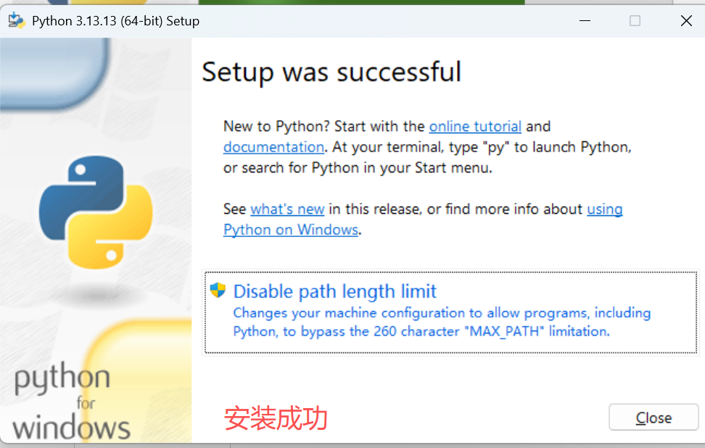Click the UAC shield icon beside Disable path
This screenshot has width=705, height=448.
(218, 290)
